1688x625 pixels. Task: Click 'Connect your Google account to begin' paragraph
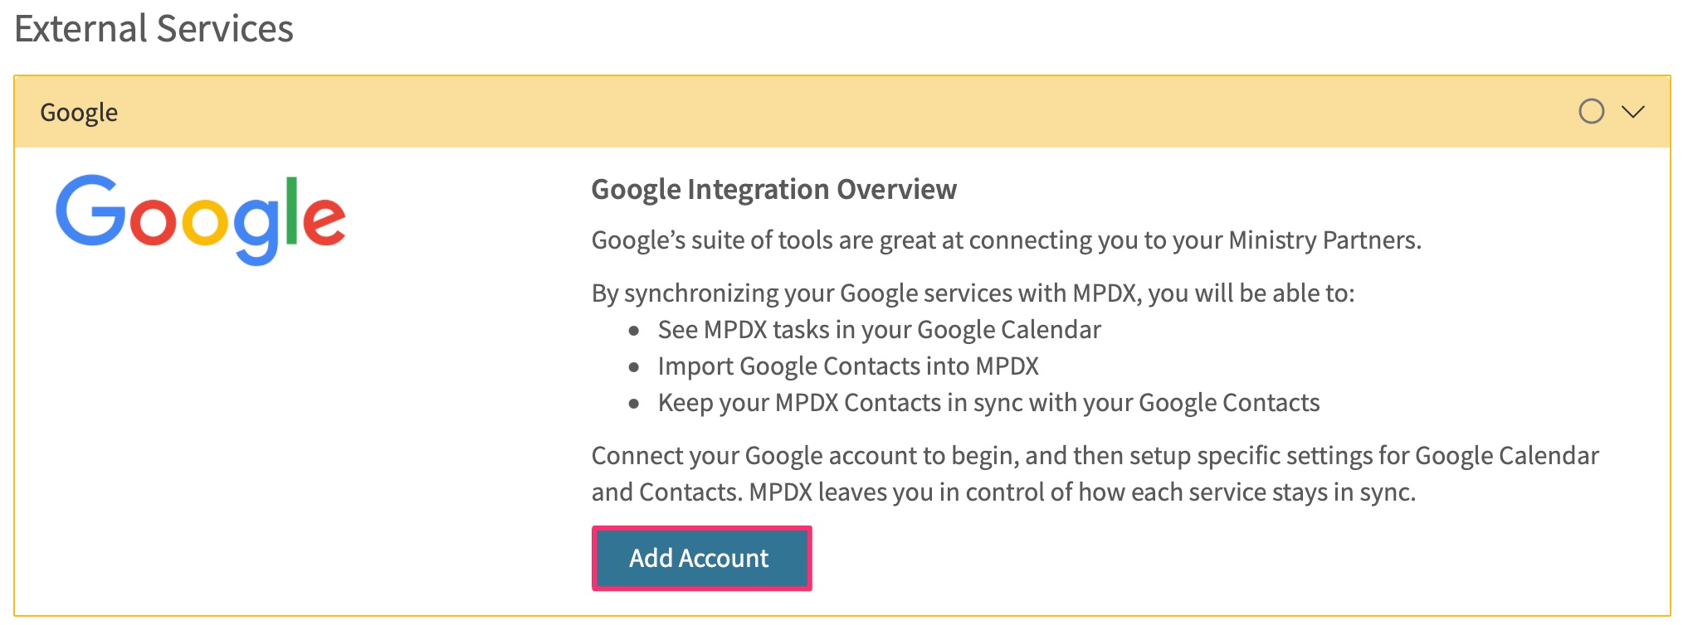(1095, 474)
